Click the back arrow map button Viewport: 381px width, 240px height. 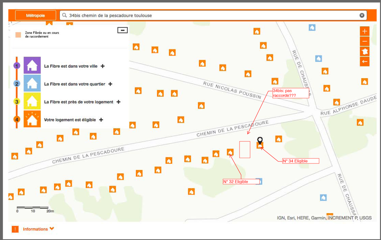pos(365,61)
